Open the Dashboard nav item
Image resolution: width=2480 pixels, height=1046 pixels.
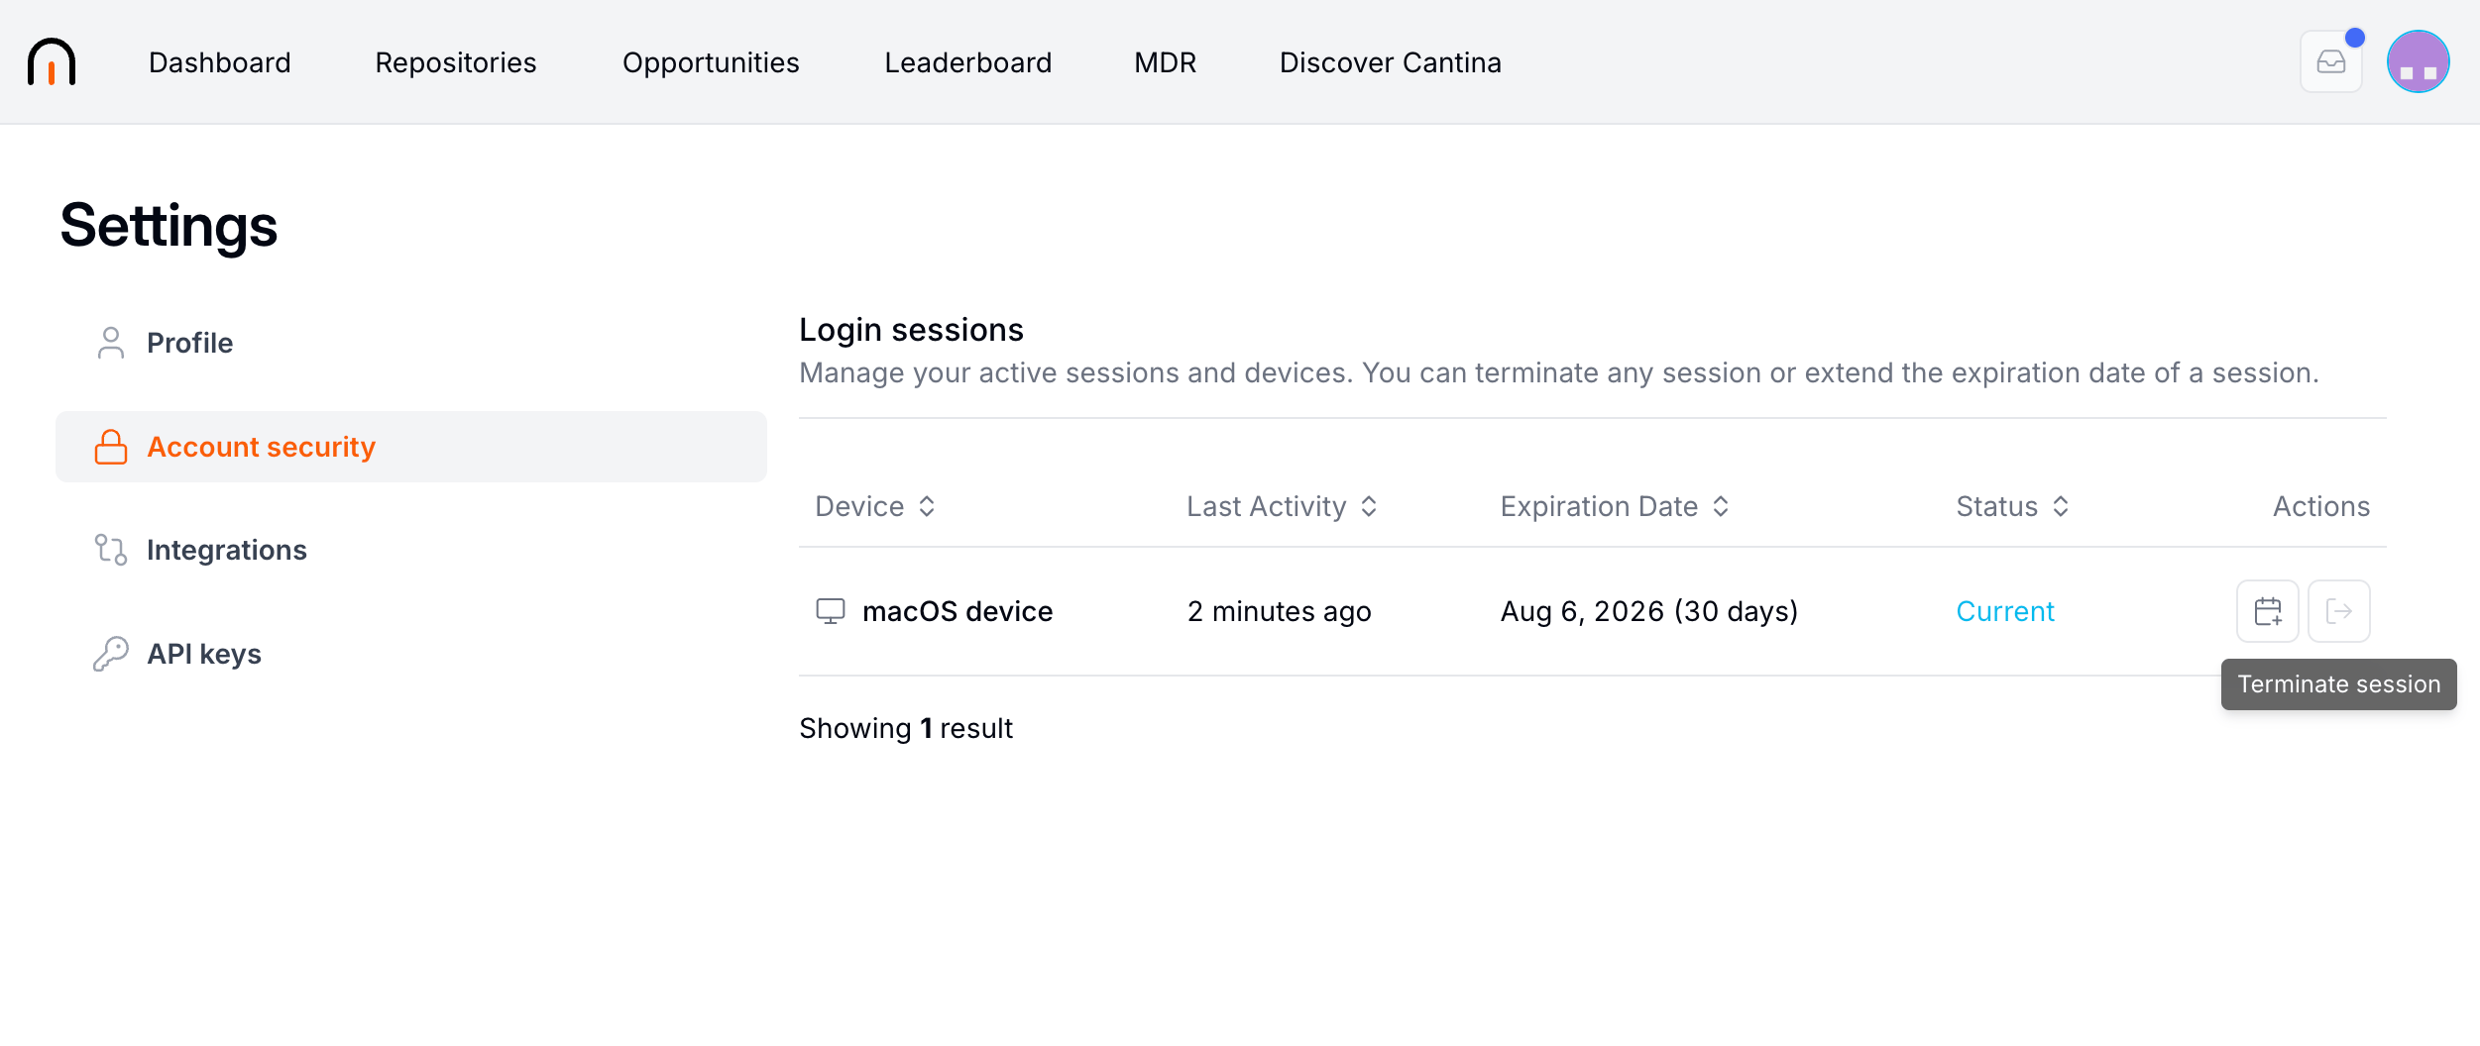click(x=220, y=62)
